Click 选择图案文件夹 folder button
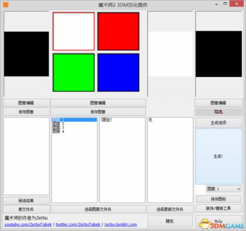The width and height of the screenshot is (246, 231). click(98, 209)
